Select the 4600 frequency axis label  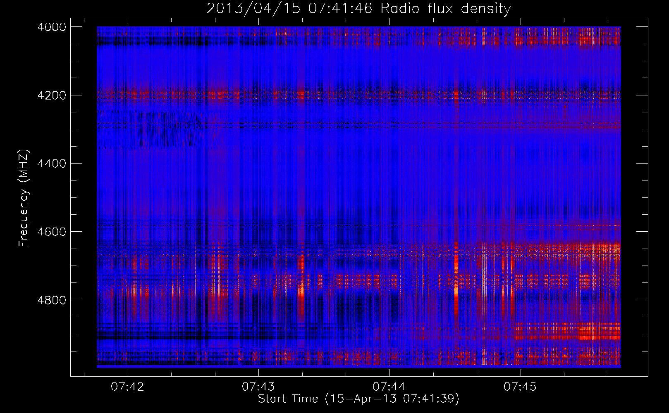click(52, 232)
